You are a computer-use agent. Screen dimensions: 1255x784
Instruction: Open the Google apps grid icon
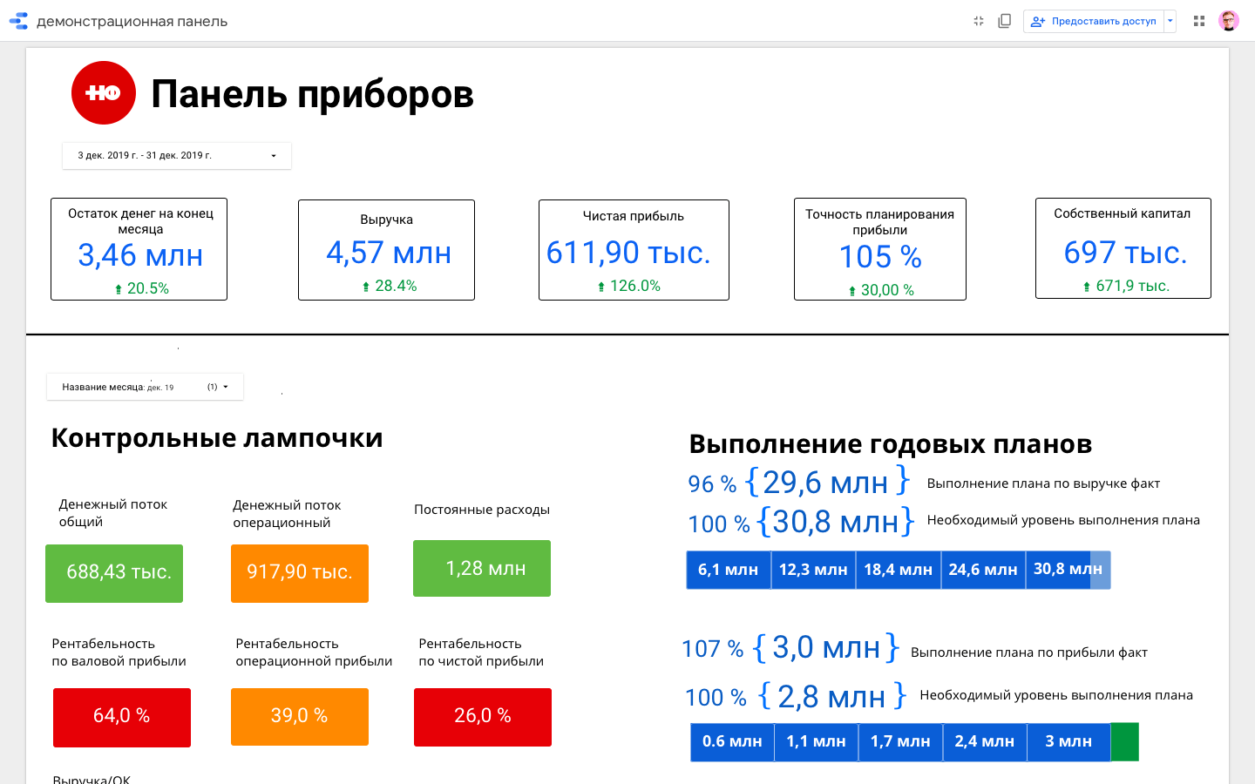[1199, 21]
